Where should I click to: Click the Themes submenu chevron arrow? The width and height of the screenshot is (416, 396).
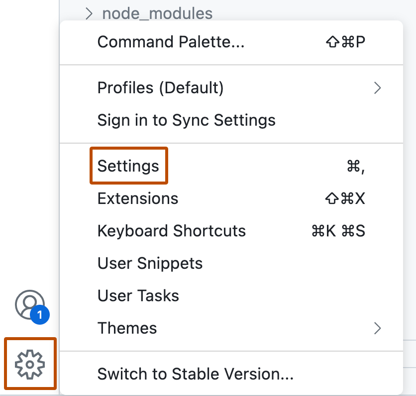pos(378,328)
